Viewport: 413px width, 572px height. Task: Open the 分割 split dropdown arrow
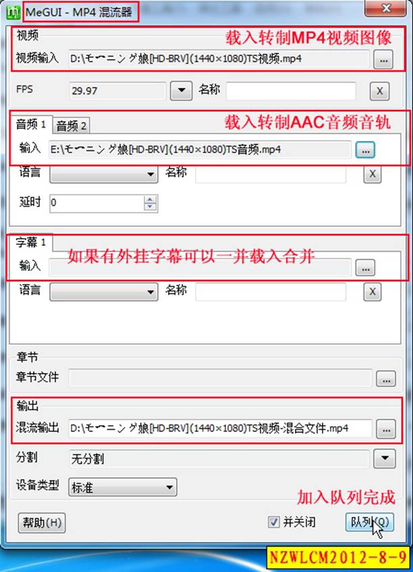(x=385, y=459)
